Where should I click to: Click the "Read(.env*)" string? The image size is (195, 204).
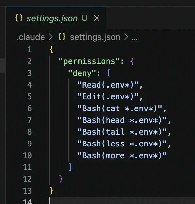coord(108,85)
